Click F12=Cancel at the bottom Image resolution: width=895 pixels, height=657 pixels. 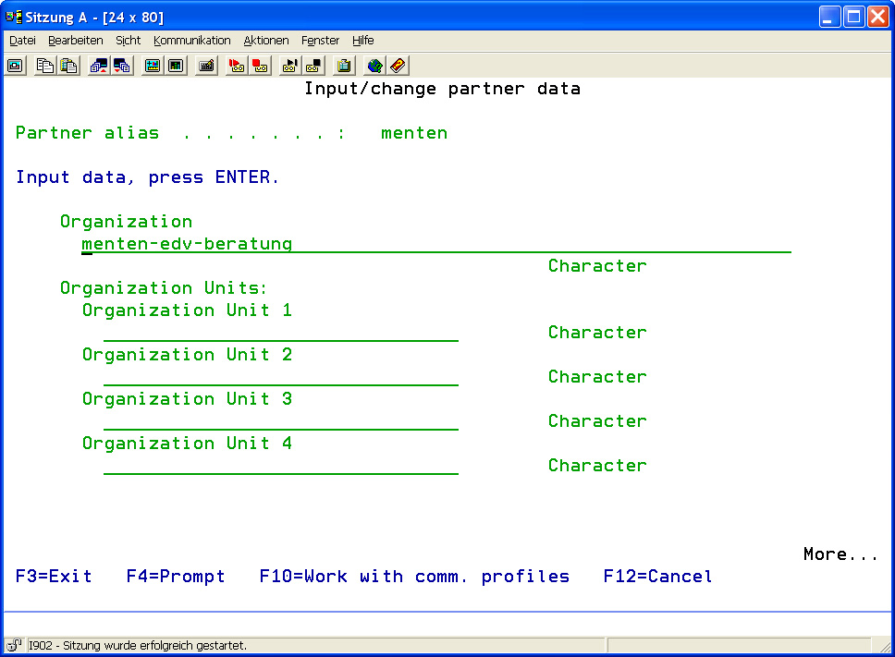(x=657, y=577)
